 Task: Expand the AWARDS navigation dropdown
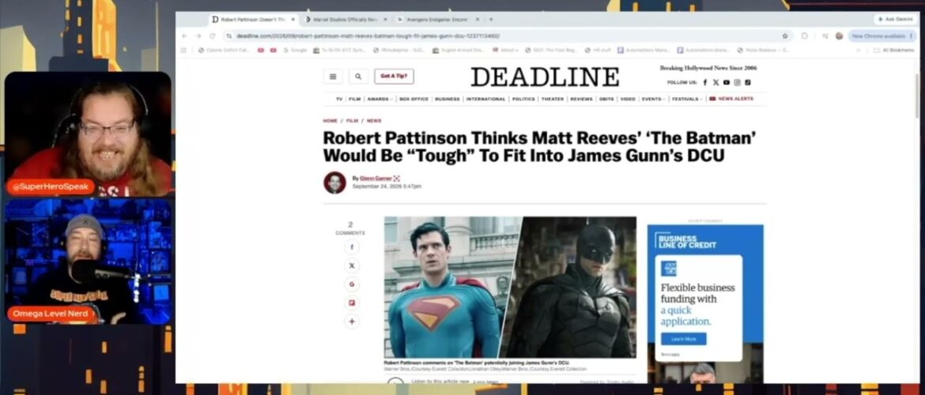(x=379, y=99)
